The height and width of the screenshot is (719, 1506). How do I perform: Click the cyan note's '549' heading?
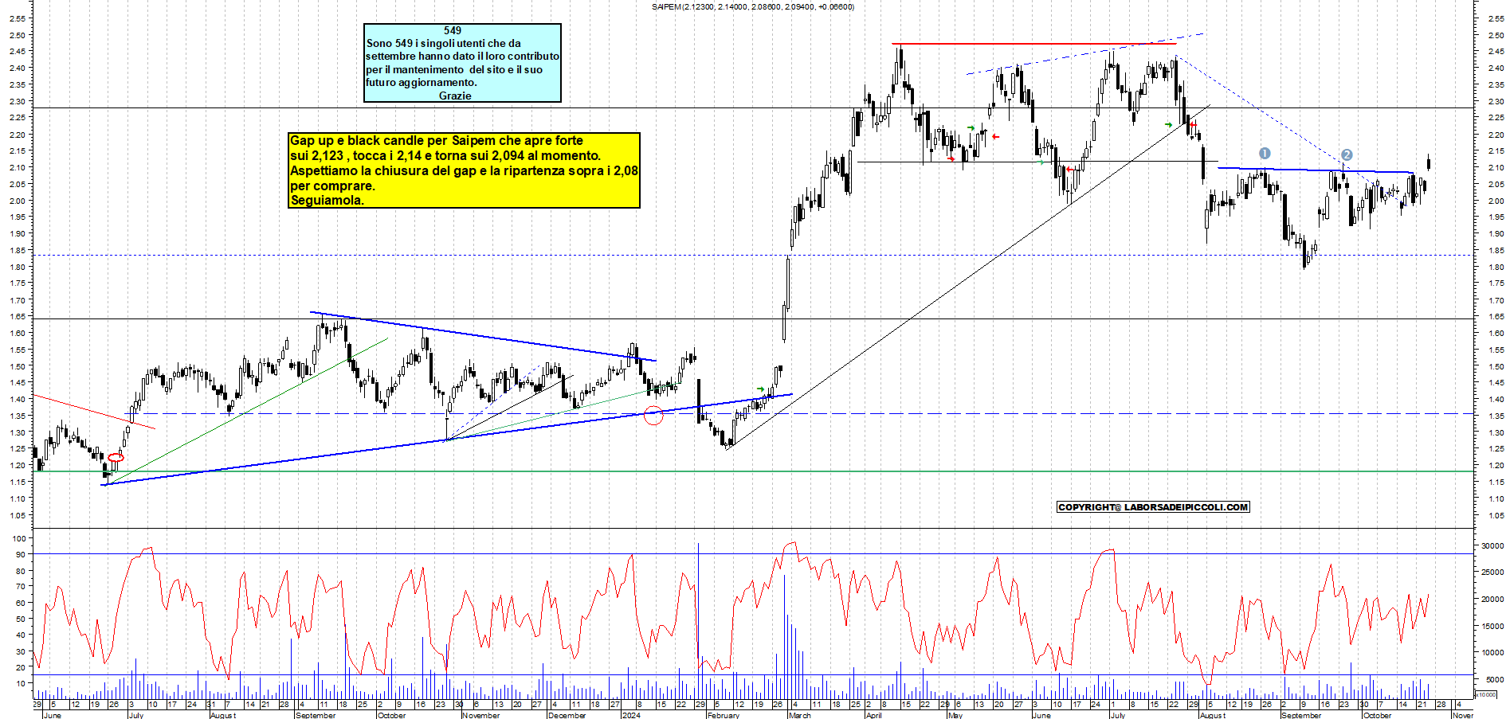click(x=453, y=30)
